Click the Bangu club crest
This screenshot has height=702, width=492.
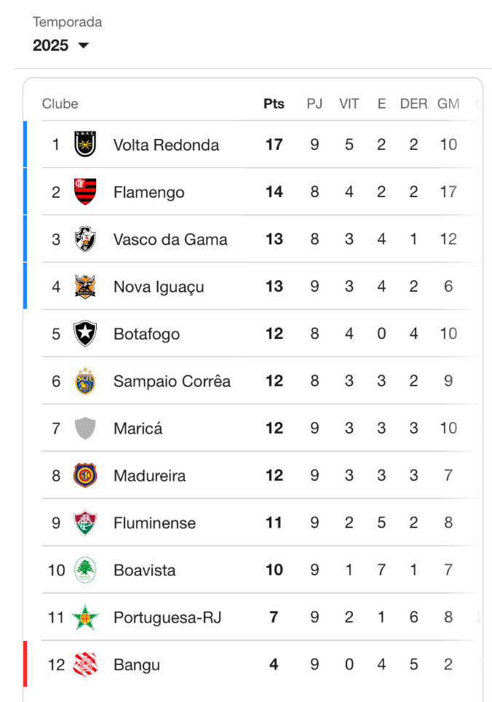point(85,665)
